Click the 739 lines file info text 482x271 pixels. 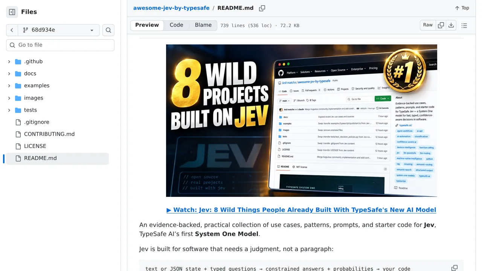(260, 26)
